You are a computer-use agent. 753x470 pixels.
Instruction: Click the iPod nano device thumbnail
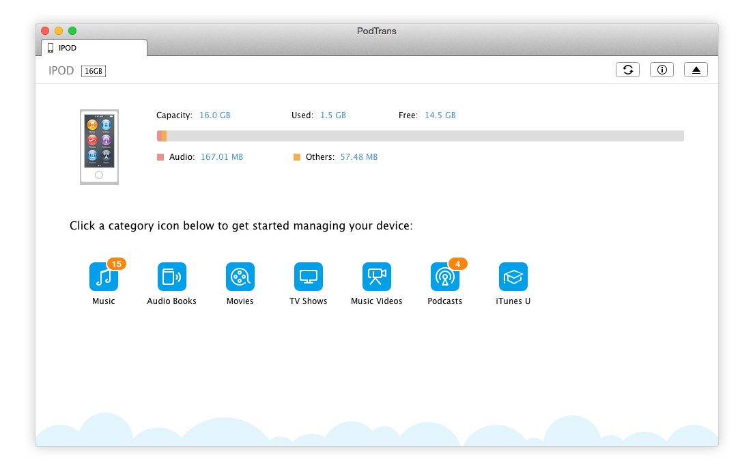click(x=99, y=146)
